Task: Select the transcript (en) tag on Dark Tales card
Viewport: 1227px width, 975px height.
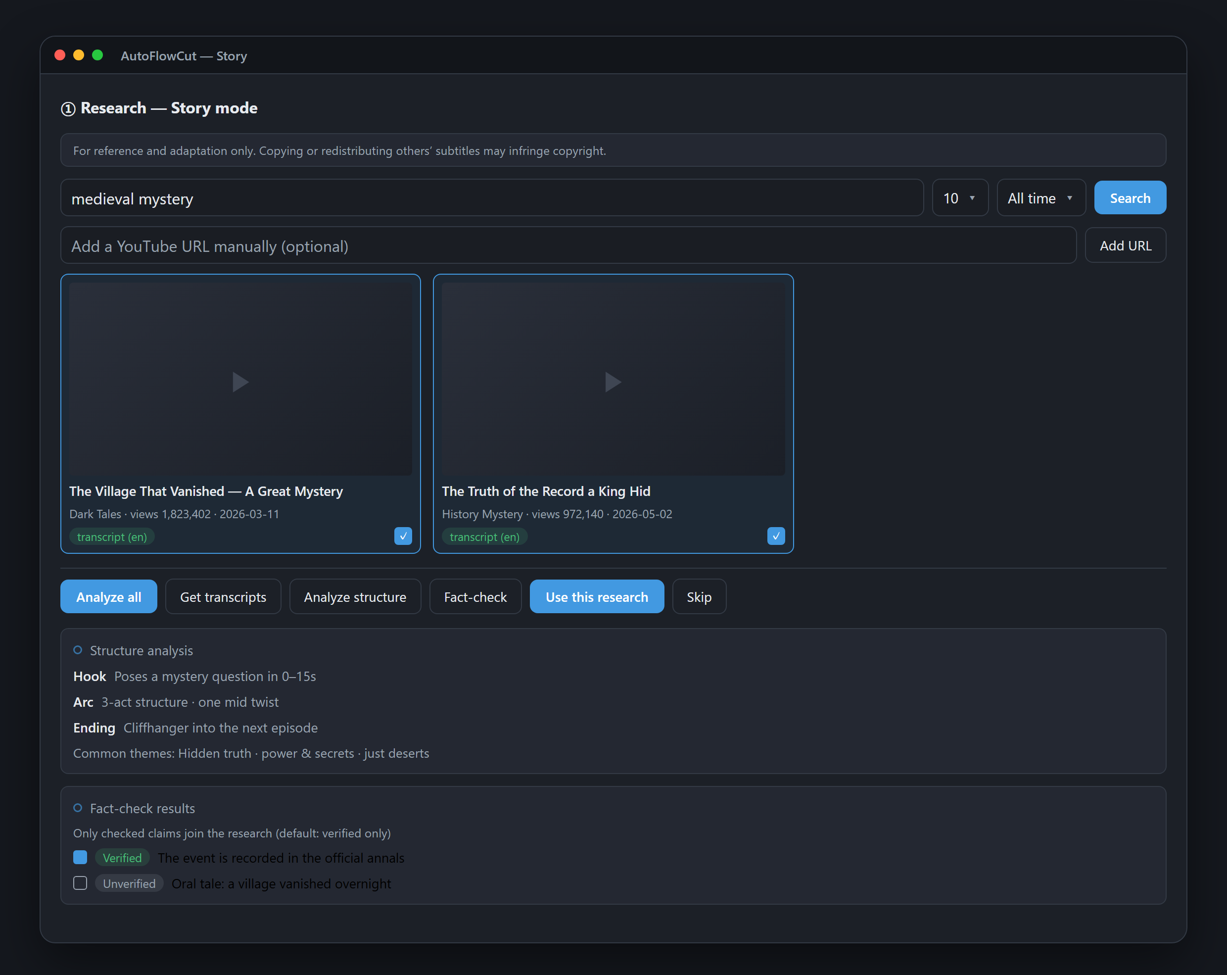Action: 112,536
